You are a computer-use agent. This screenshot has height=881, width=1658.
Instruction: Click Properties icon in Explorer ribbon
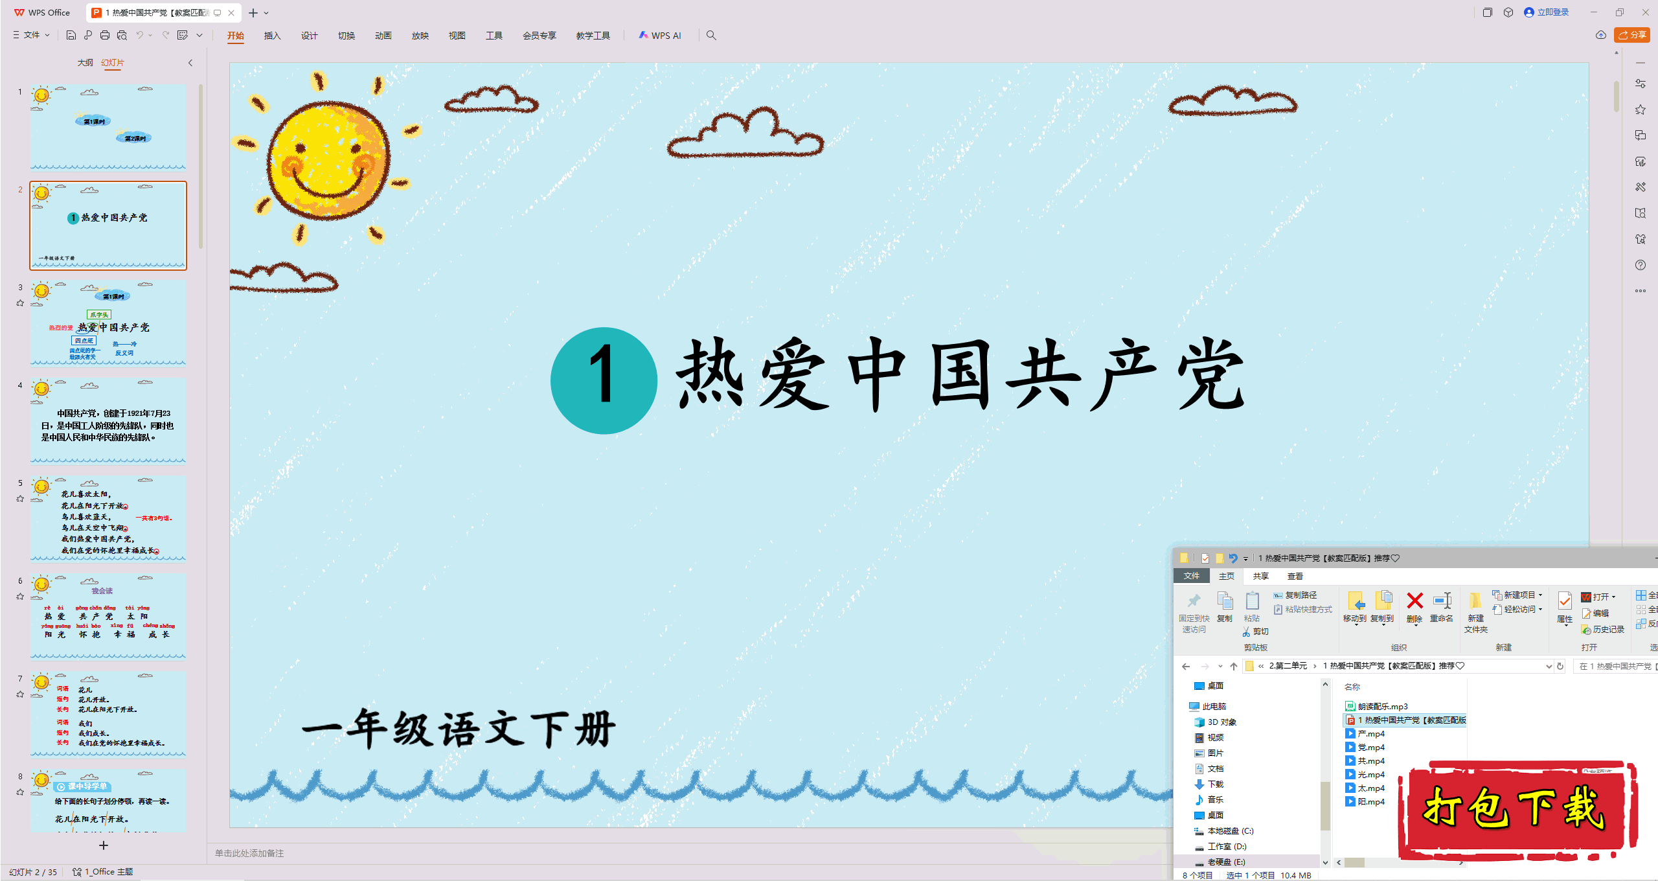pyautogui.click(x=1565, y=608)
